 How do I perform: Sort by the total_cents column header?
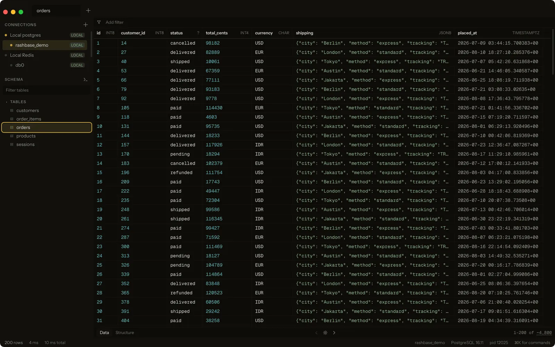point(227,33)
